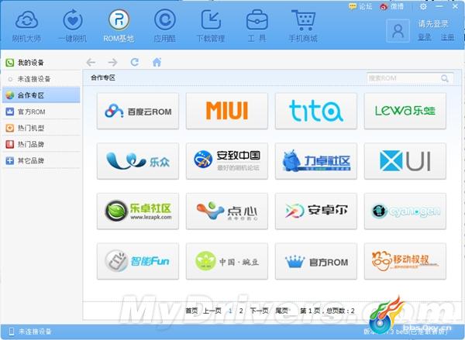Open the 安卓尔 tile
465x340 pixels.
(x=316, y=211)
